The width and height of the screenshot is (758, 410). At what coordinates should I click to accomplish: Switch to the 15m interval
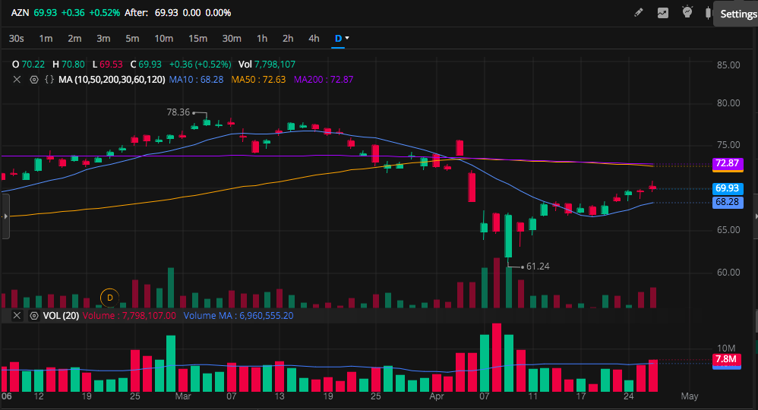click(197, 38)
